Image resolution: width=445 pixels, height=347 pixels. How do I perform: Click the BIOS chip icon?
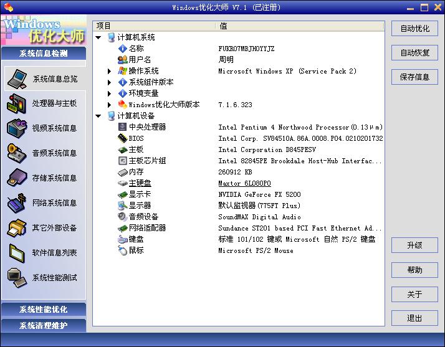point(122,138)
